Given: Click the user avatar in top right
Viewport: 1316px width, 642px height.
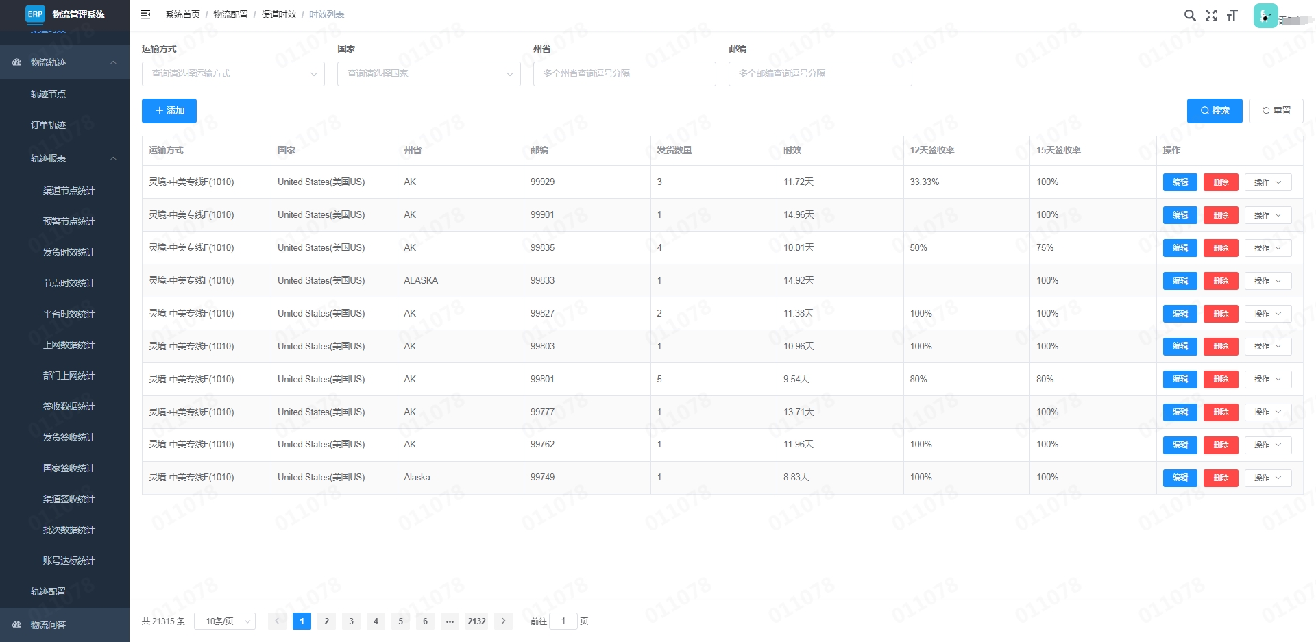Looking at the screenshot, I should (x=1265, y=16).
